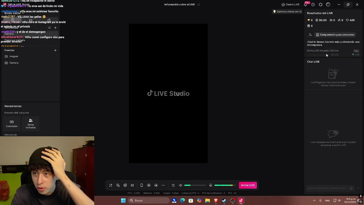The height and width of the screenshot is (205, 364).
Task: Open Información sobre el LIVE
Action: tap(179, 5)
